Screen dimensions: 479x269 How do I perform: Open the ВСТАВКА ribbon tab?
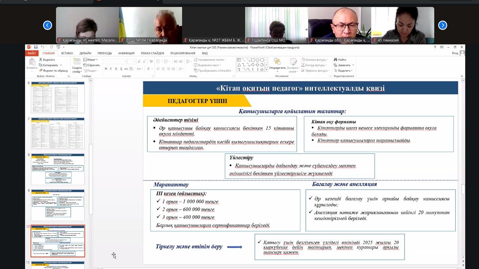click(x=67, y=53)
